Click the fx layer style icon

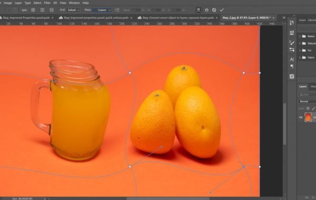point(313,197)
